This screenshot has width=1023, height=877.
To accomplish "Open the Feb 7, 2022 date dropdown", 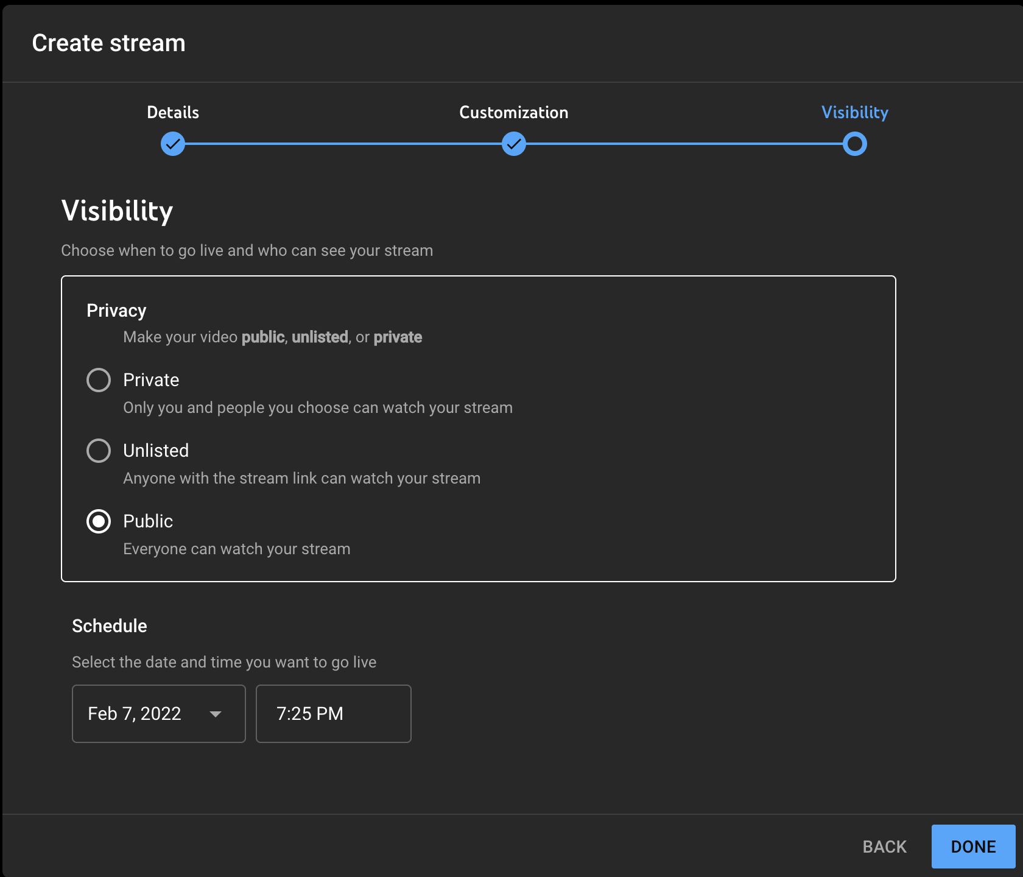I will click(159, 714).
